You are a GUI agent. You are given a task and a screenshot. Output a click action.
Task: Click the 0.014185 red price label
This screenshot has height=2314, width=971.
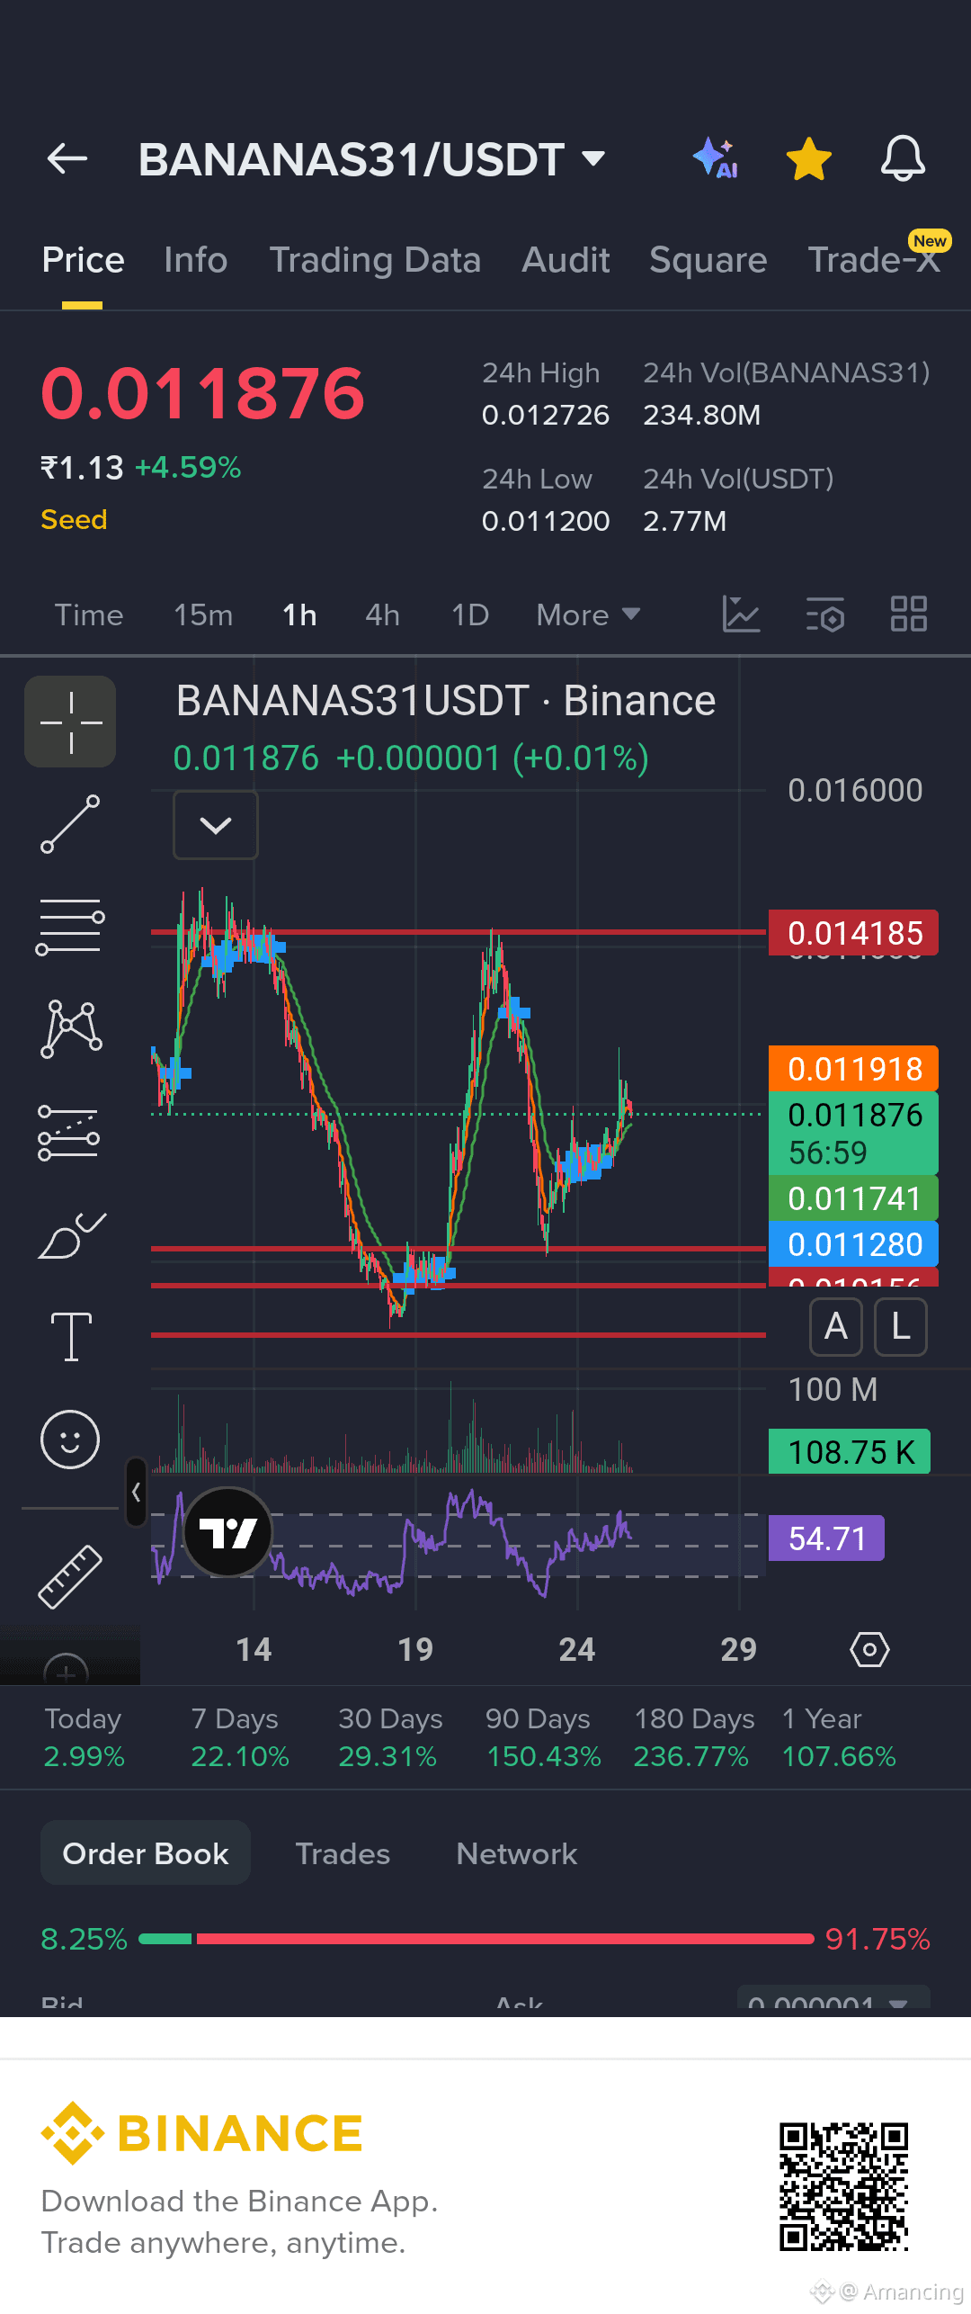pos(853,933)
